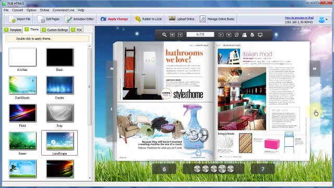Switch to the Theme tab

click(x=31, y=29)
